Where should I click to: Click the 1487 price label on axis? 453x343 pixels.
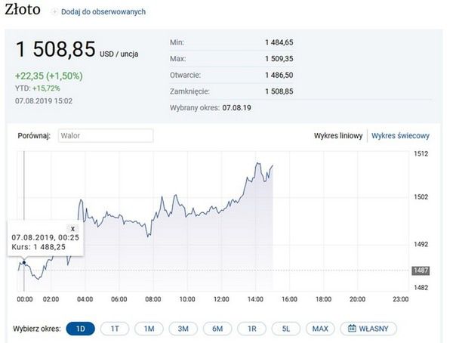(419, 270)
